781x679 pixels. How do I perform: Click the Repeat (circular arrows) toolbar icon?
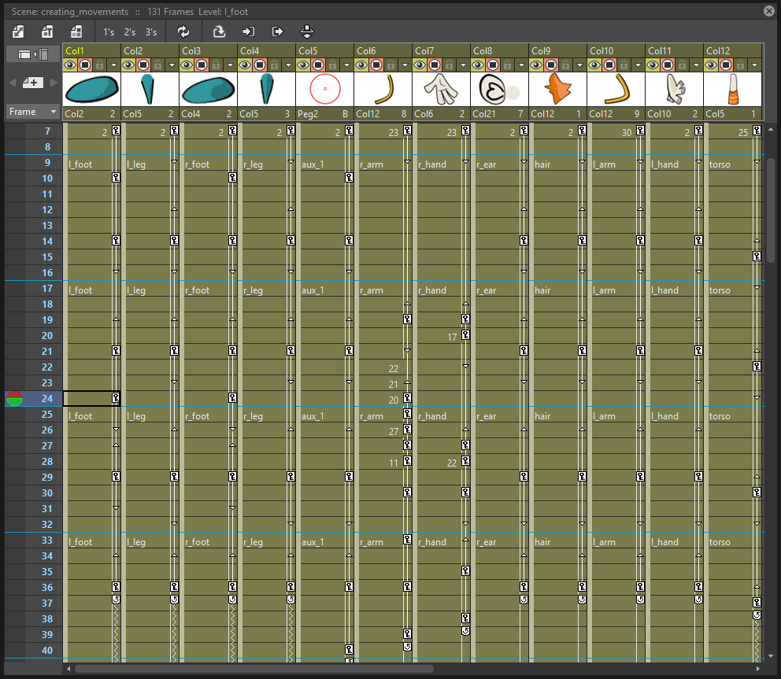(183, 31)
